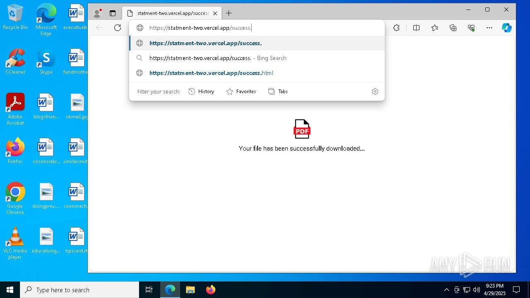Select the educationg image file icon
The image size is (530, 298).
pyautogui.click(x=46, y=241)
